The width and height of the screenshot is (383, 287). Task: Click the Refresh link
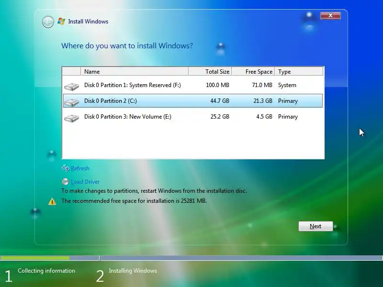click(80, 168)
